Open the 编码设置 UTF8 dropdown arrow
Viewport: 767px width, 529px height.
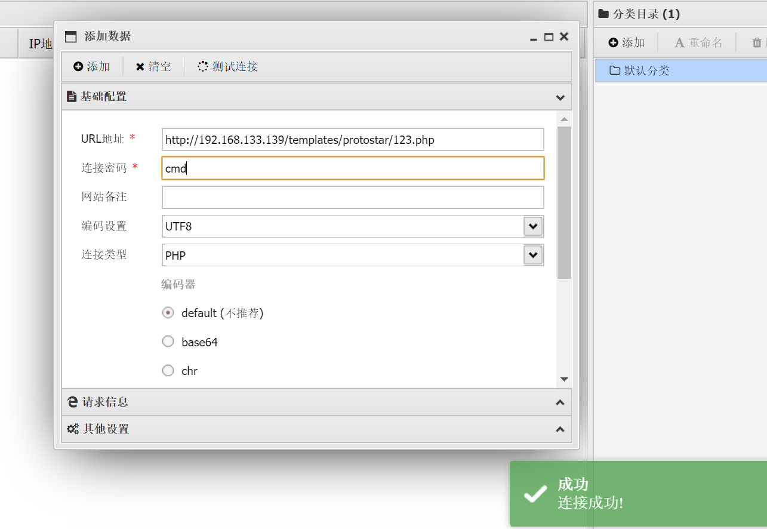coord(533,226)
